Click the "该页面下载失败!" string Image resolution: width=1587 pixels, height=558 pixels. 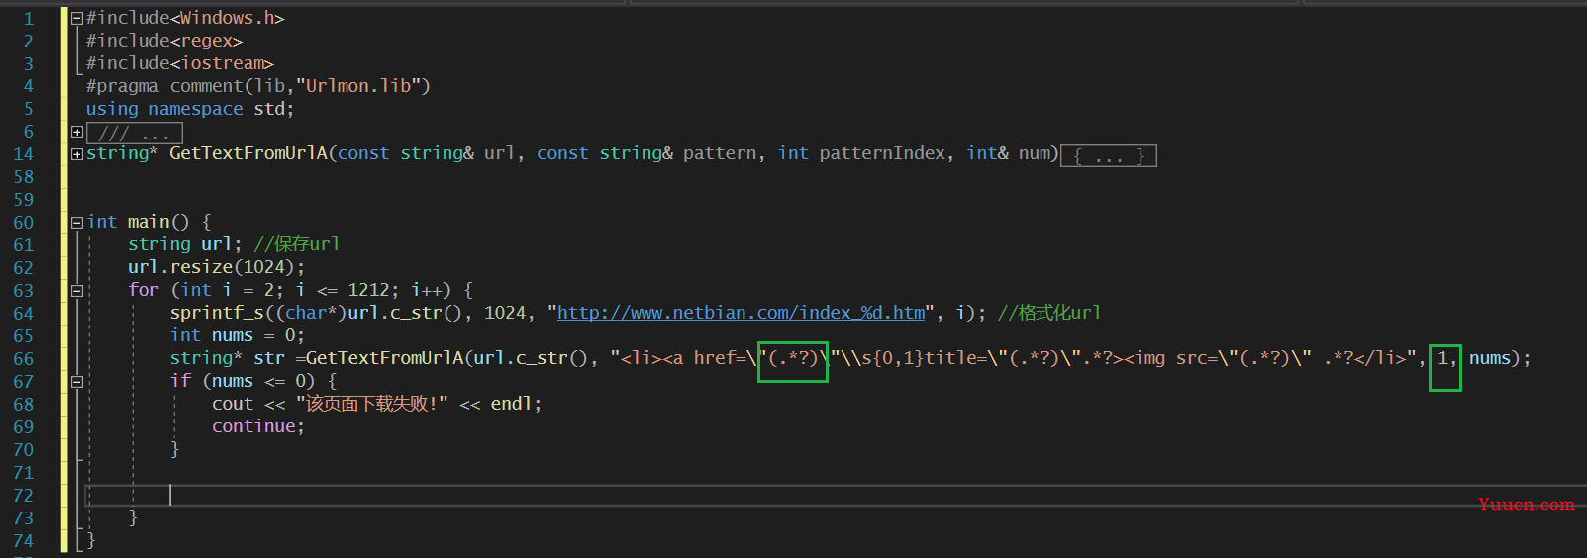click(x=372, y=404)
